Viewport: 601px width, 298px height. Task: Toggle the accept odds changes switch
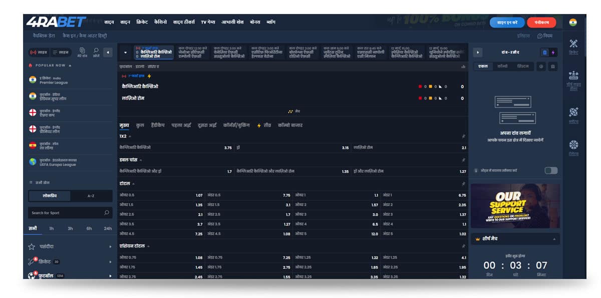(x=551, y=170)
